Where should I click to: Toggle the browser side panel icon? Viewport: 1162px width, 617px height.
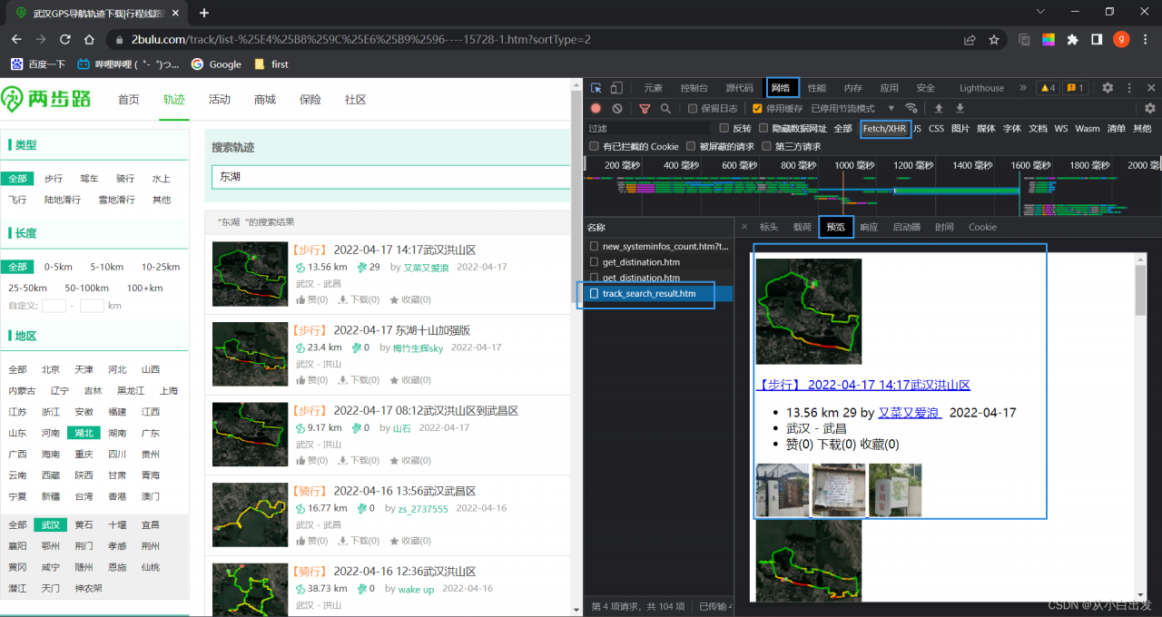pos(1097,40)
